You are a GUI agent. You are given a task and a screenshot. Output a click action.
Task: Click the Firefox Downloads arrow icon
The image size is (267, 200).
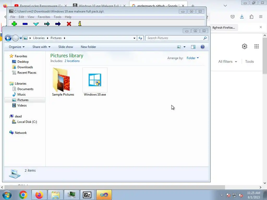coord(242,17)
